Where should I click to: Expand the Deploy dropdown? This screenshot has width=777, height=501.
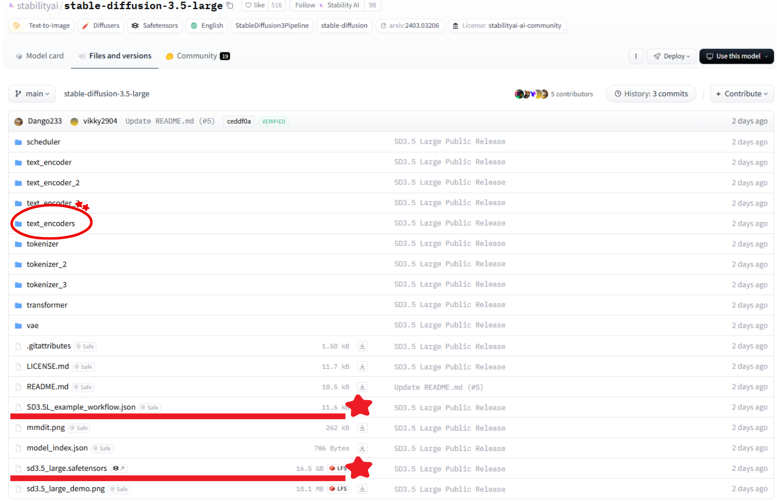[672, 56]
